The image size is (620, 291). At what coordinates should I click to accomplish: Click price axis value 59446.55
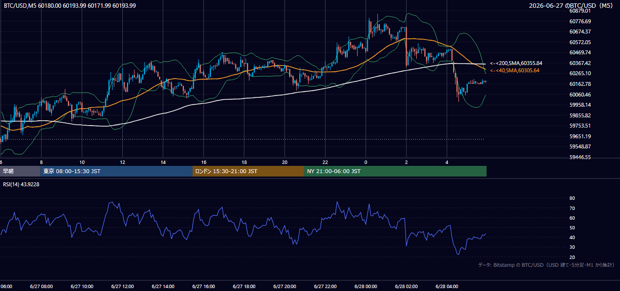coord(580,157)
